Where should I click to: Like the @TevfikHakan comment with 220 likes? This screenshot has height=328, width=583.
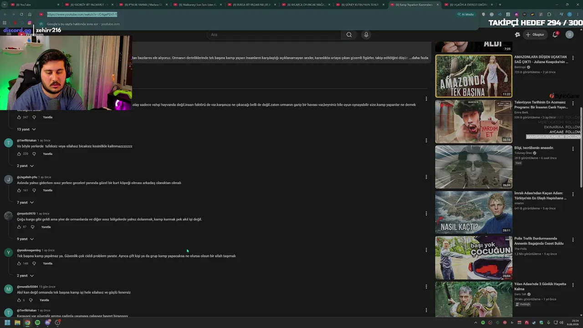[19, 154]
